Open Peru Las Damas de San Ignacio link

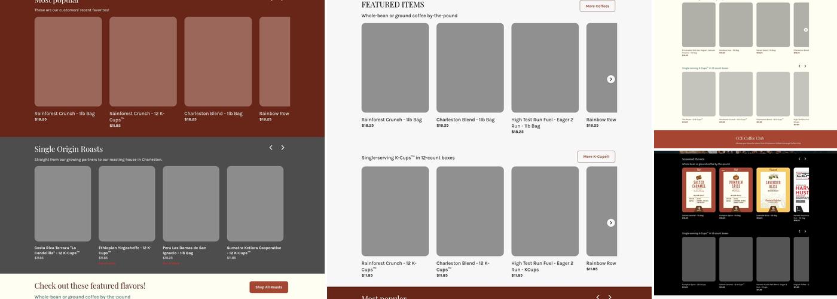coord(184,250)
